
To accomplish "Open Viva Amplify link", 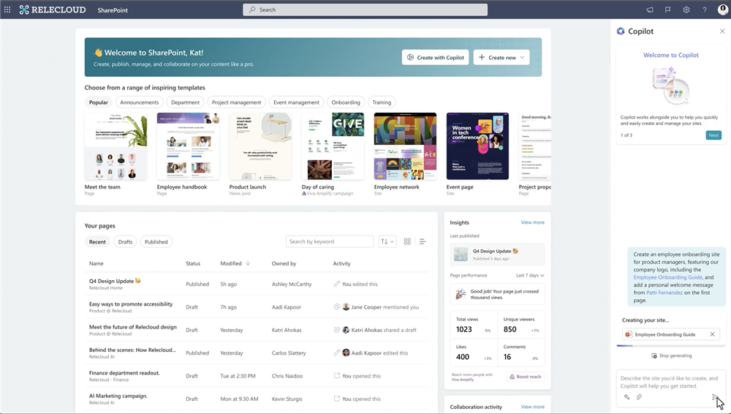I will pos(462,380).
